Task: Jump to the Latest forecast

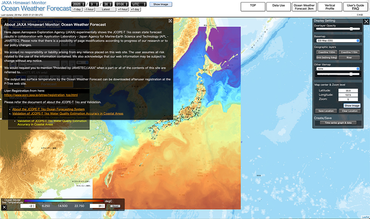Action: click(x=106, y=10)
